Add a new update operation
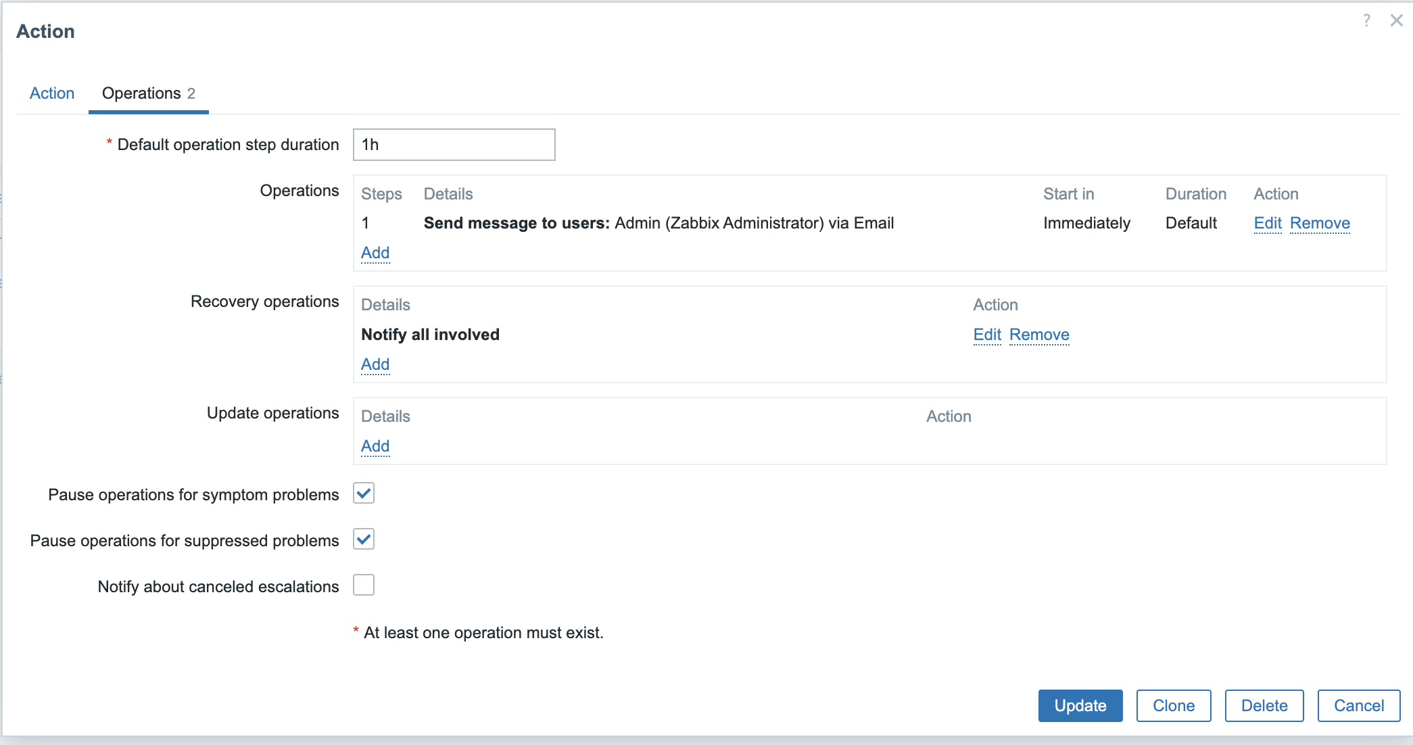Viewport: 1413px width, 745px height. click(375, 446)
